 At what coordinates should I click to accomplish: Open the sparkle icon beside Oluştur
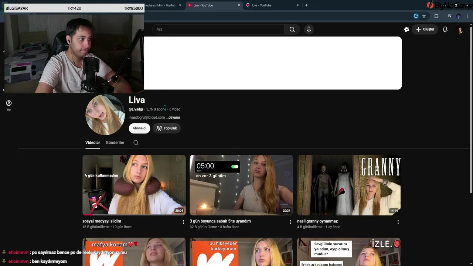pyautogui.click(x=407, y=30)
